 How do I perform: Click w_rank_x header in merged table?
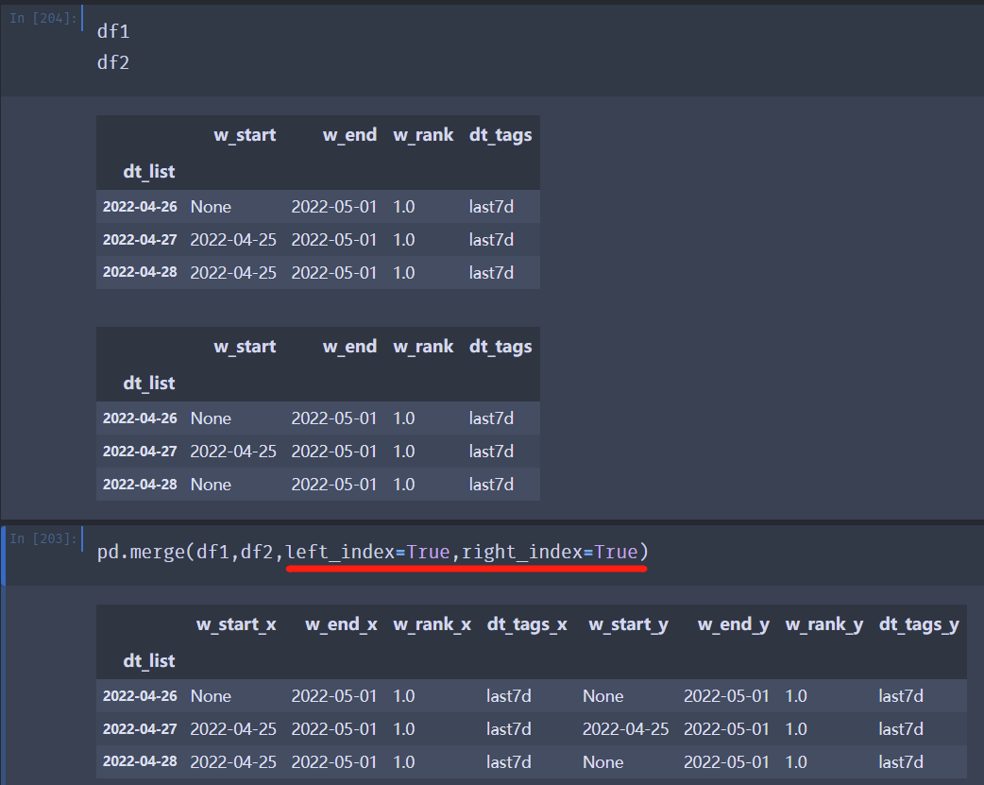point(432,624)
